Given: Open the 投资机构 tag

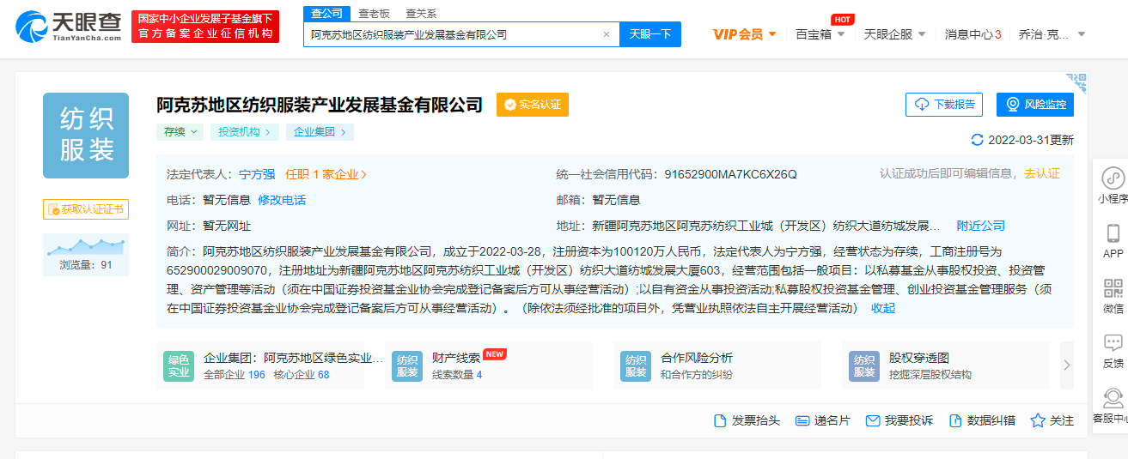Looking at the screenshot, I should [245, 132].
